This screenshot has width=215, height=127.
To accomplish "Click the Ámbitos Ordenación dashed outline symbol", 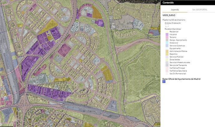I will pyautogui.click(x=167, y=26).
